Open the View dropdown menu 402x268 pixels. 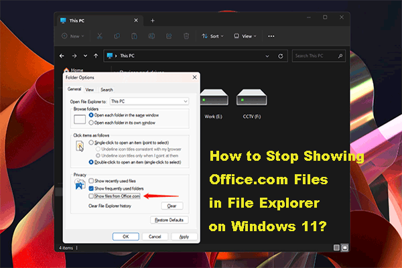[245, 36]
